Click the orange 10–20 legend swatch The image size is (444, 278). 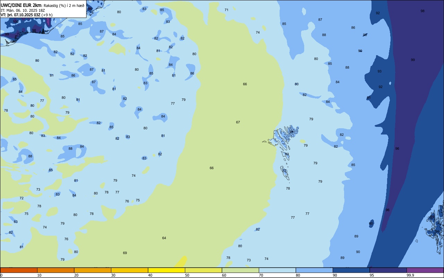pos(55,270)
